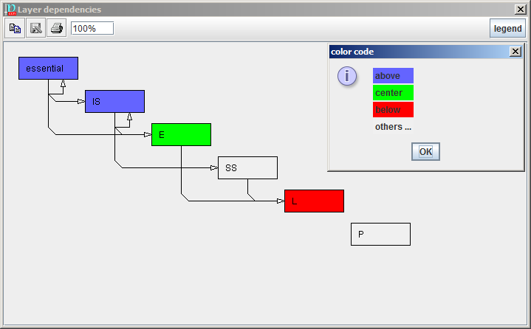The width and height of the screenshot is (531, 329).
Task: Select the 'P' layer node
Action: point(380,234)
